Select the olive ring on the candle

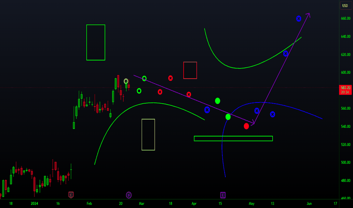[x=126, y=81]
